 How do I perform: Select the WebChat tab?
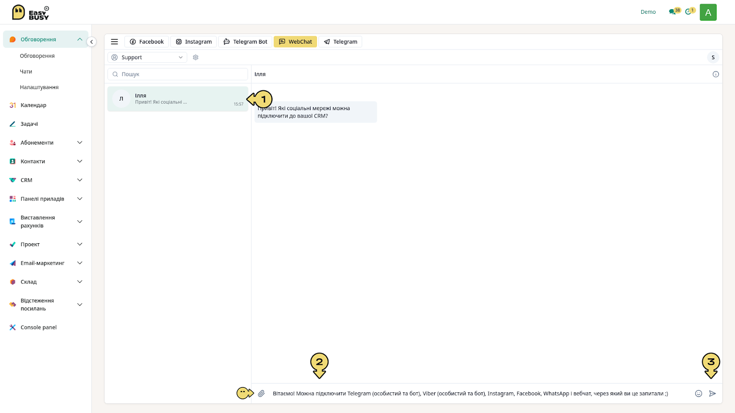(295, 42)
